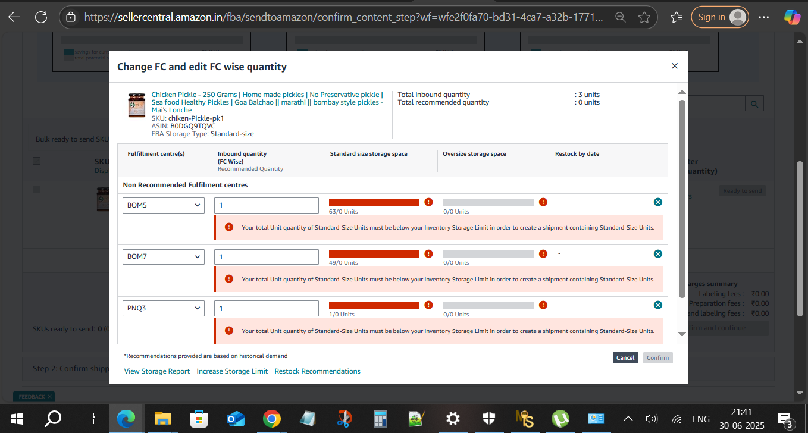This screenshot has width=808, height=433.
Task: Click BOM5 standard size storage warning icon
Action: [428, 202]
